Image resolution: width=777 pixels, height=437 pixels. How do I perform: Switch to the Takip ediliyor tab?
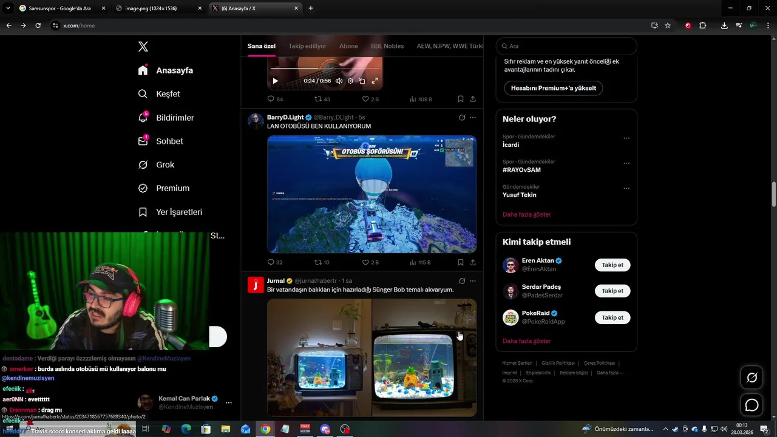coord(307,46)
